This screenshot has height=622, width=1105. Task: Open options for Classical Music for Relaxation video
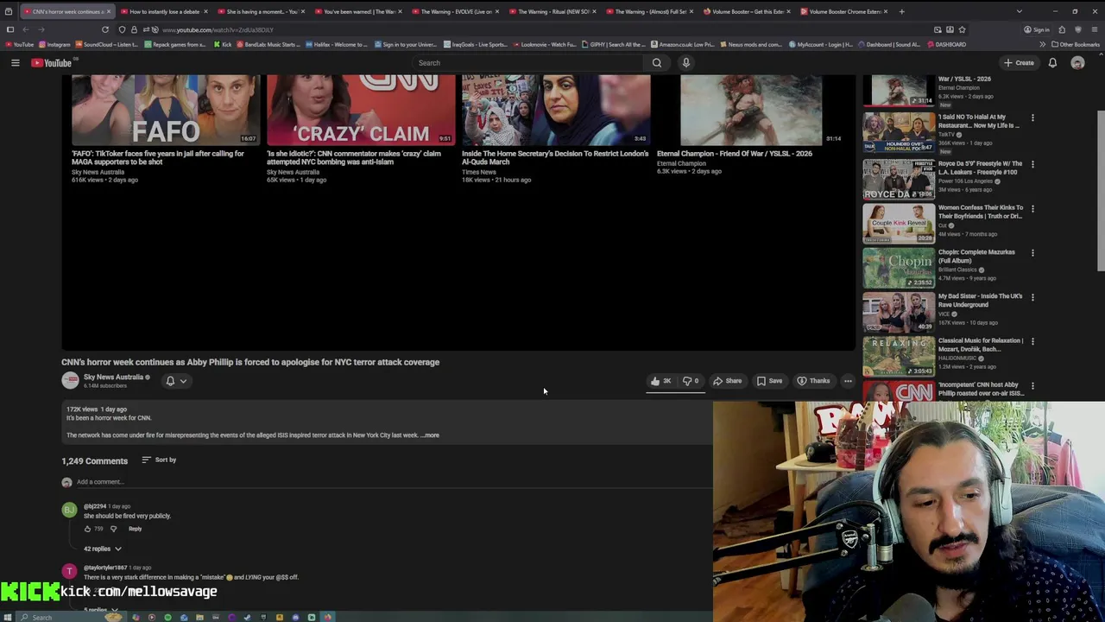click(1032, 341)
